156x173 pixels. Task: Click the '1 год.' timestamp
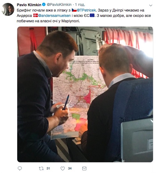pos(80,5)
